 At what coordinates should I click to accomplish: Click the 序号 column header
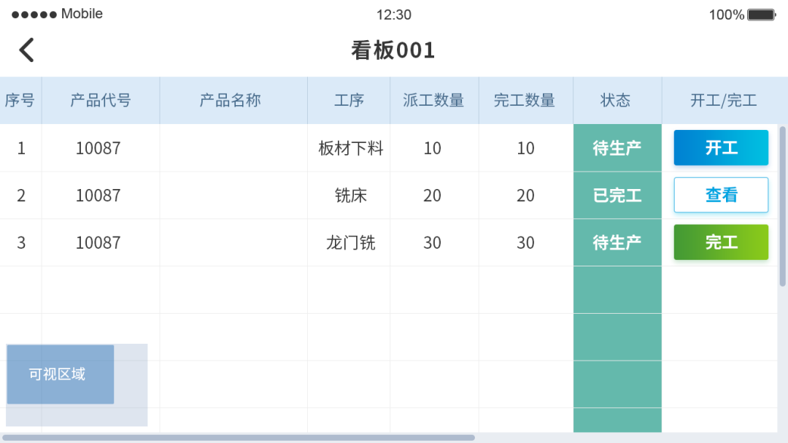[21, 100]
